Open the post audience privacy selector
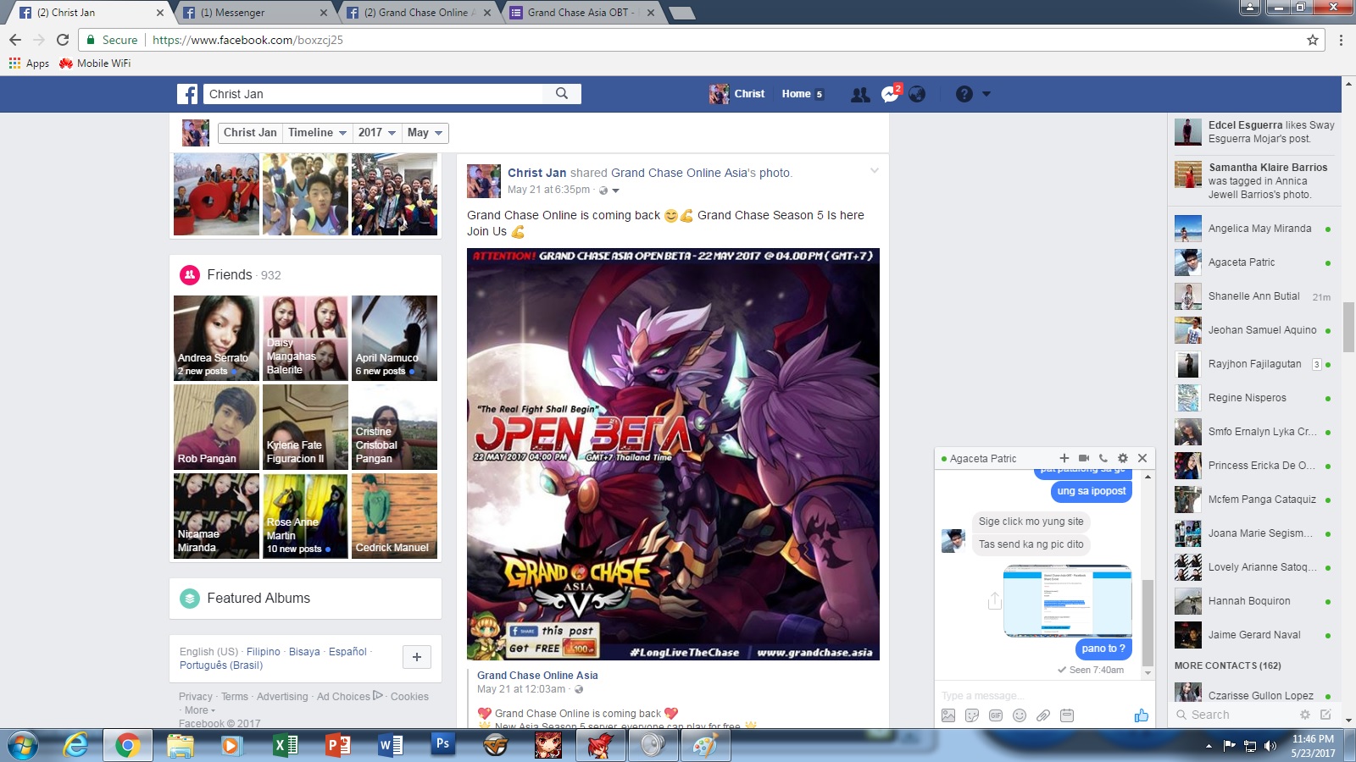Screen dimensions: 1356x762 [x=609, y=190]
